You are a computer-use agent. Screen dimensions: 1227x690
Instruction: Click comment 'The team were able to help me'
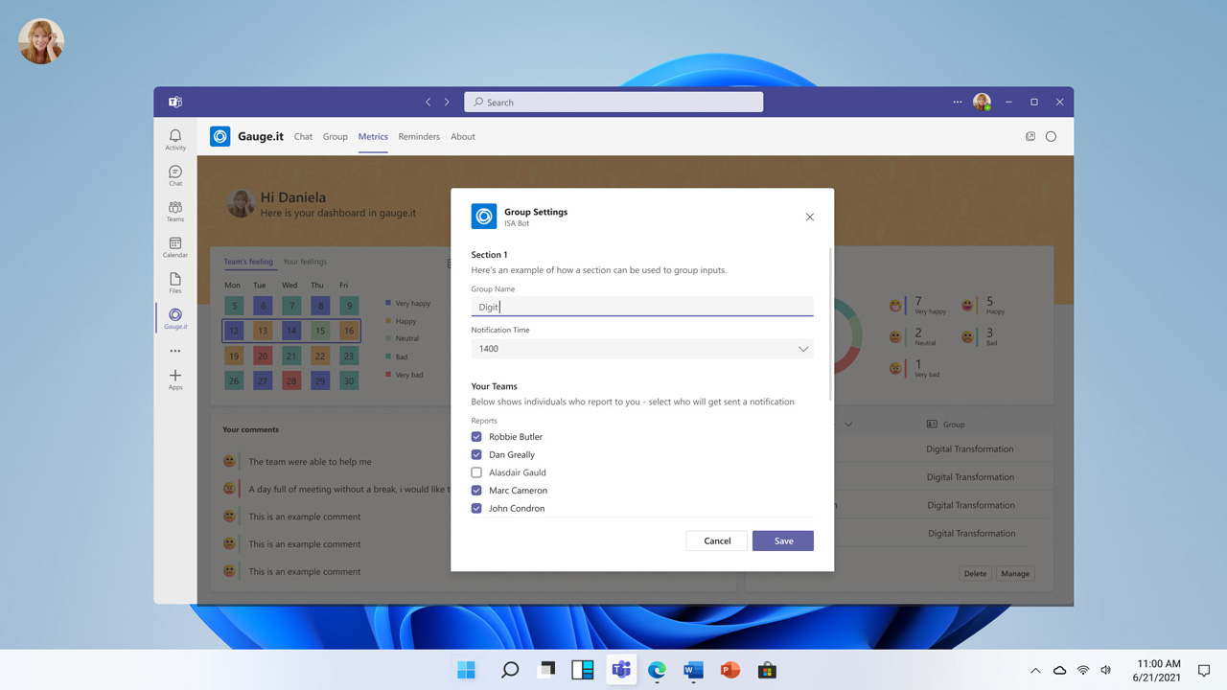coord(310,462)
